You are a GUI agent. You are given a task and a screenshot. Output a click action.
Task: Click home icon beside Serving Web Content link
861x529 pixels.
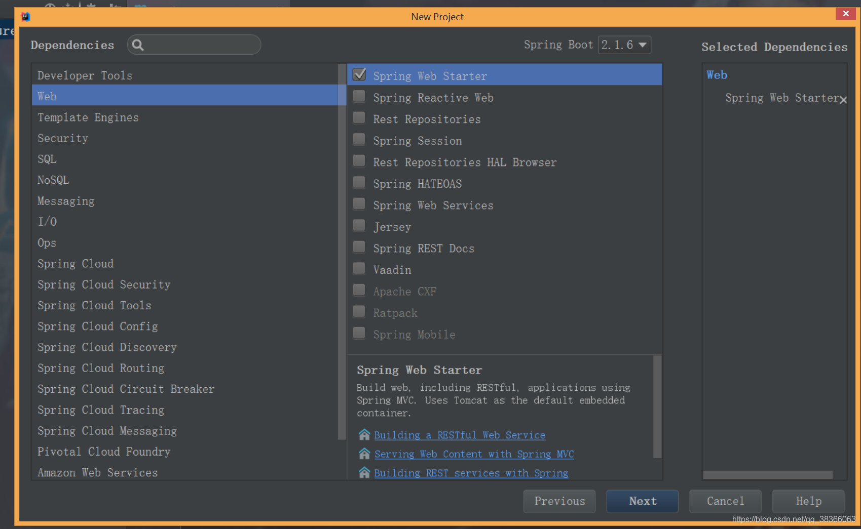(364, 454)
